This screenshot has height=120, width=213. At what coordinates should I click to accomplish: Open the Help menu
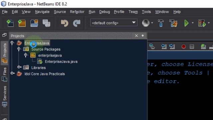177,12
